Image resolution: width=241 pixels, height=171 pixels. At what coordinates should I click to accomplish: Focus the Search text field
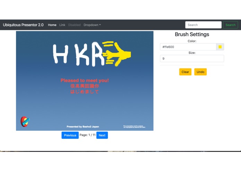pyautogui.click(x=203, y=25)
